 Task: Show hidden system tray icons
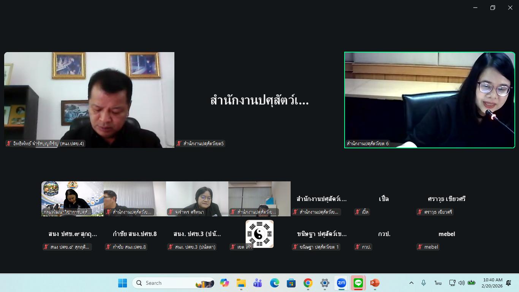coord(411,283)
